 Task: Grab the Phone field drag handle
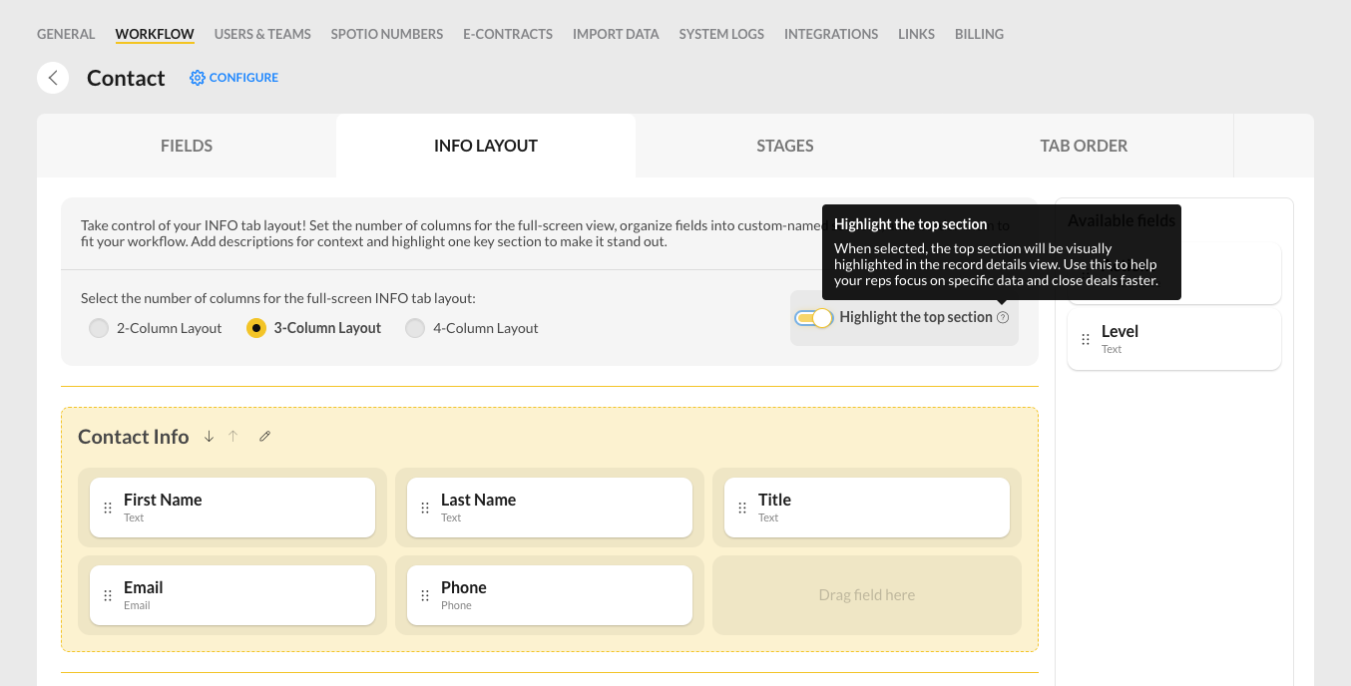click(425, 595)
